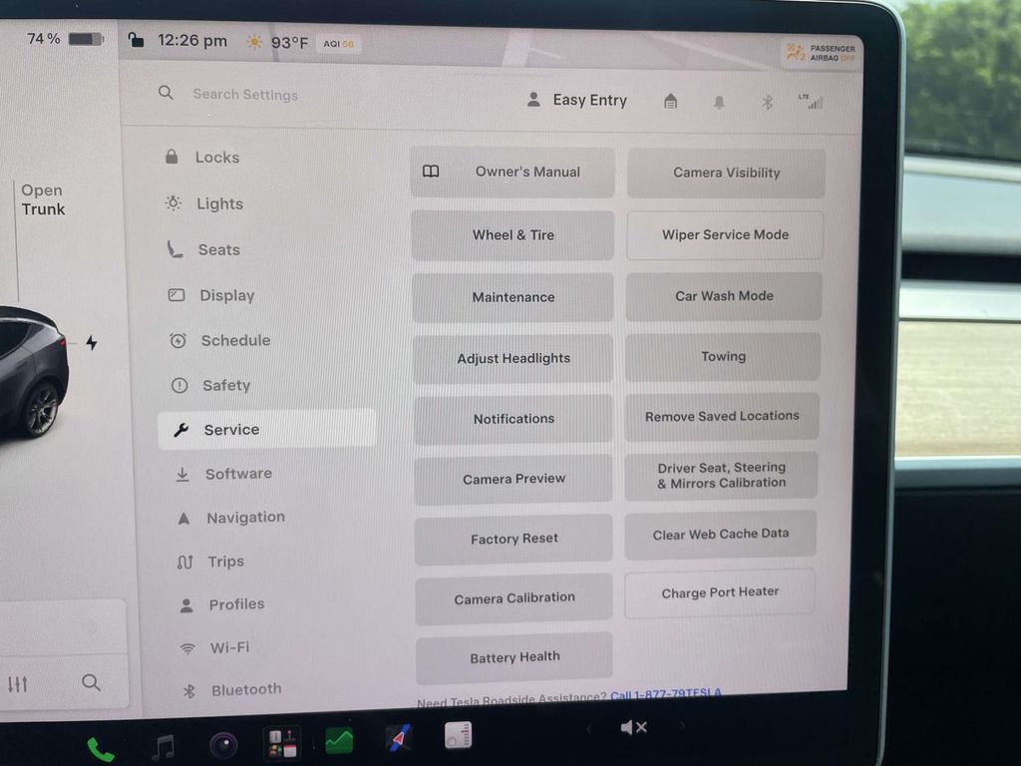
Task: Open the radio app icon in dock
Action: pyautogui.click(x=459, y=735)
